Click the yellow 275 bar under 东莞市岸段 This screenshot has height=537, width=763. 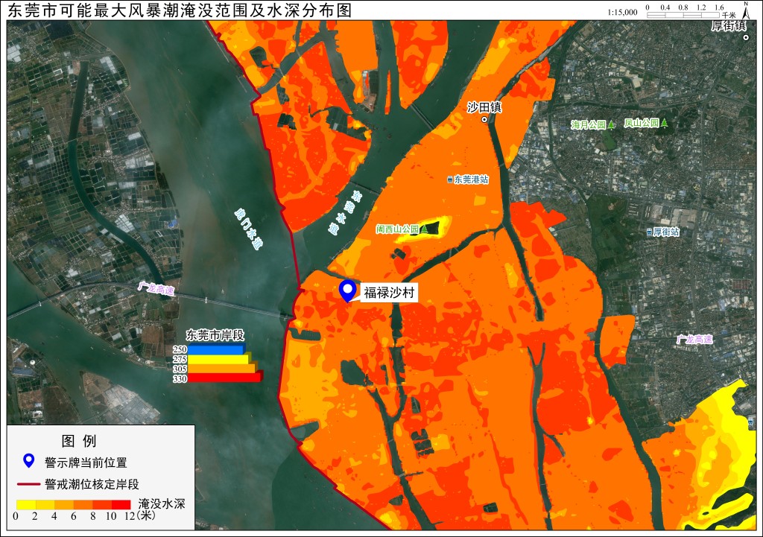tap(219, 359)
